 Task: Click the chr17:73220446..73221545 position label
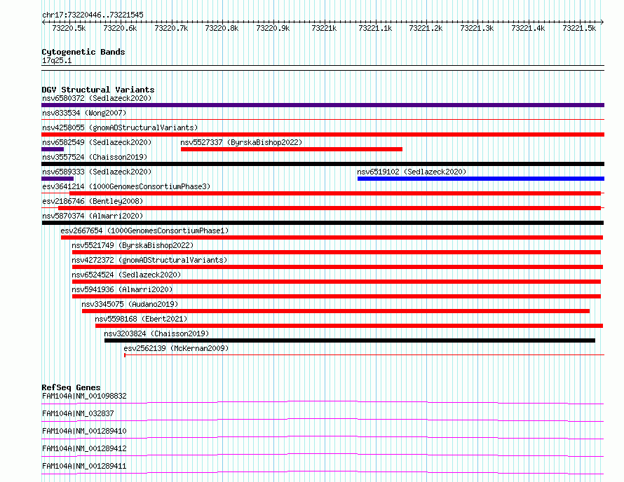93,15
